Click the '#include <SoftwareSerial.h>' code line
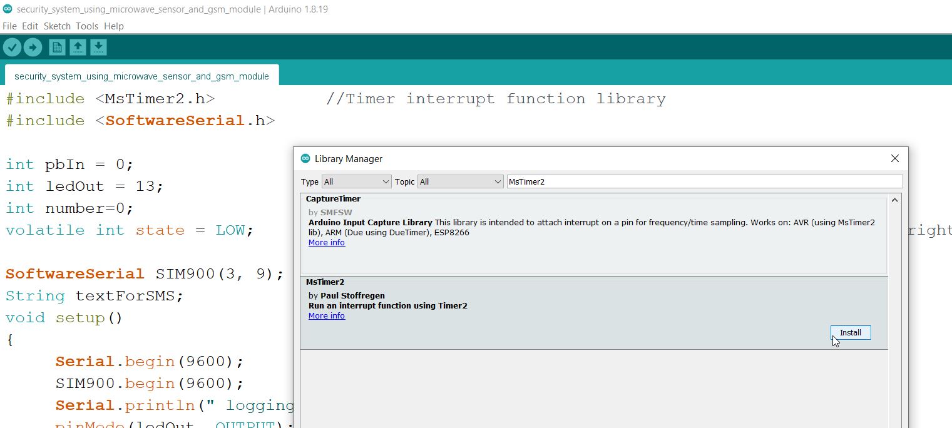This screenshot has width=952, height=428. (140, 121)
